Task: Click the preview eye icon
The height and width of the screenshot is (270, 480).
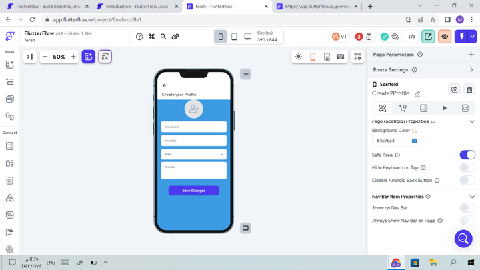Action: pyautogui.click(x=445, y=37)
